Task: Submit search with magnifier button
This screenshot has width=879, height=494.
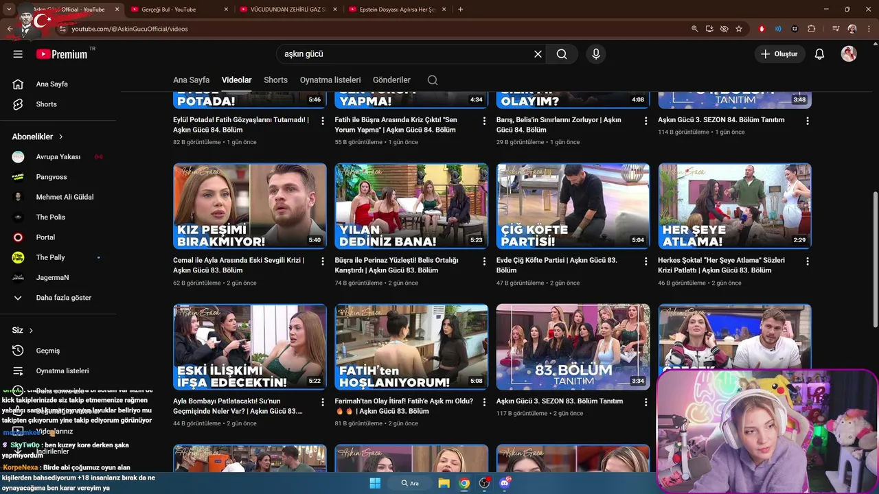Action: 562,54
